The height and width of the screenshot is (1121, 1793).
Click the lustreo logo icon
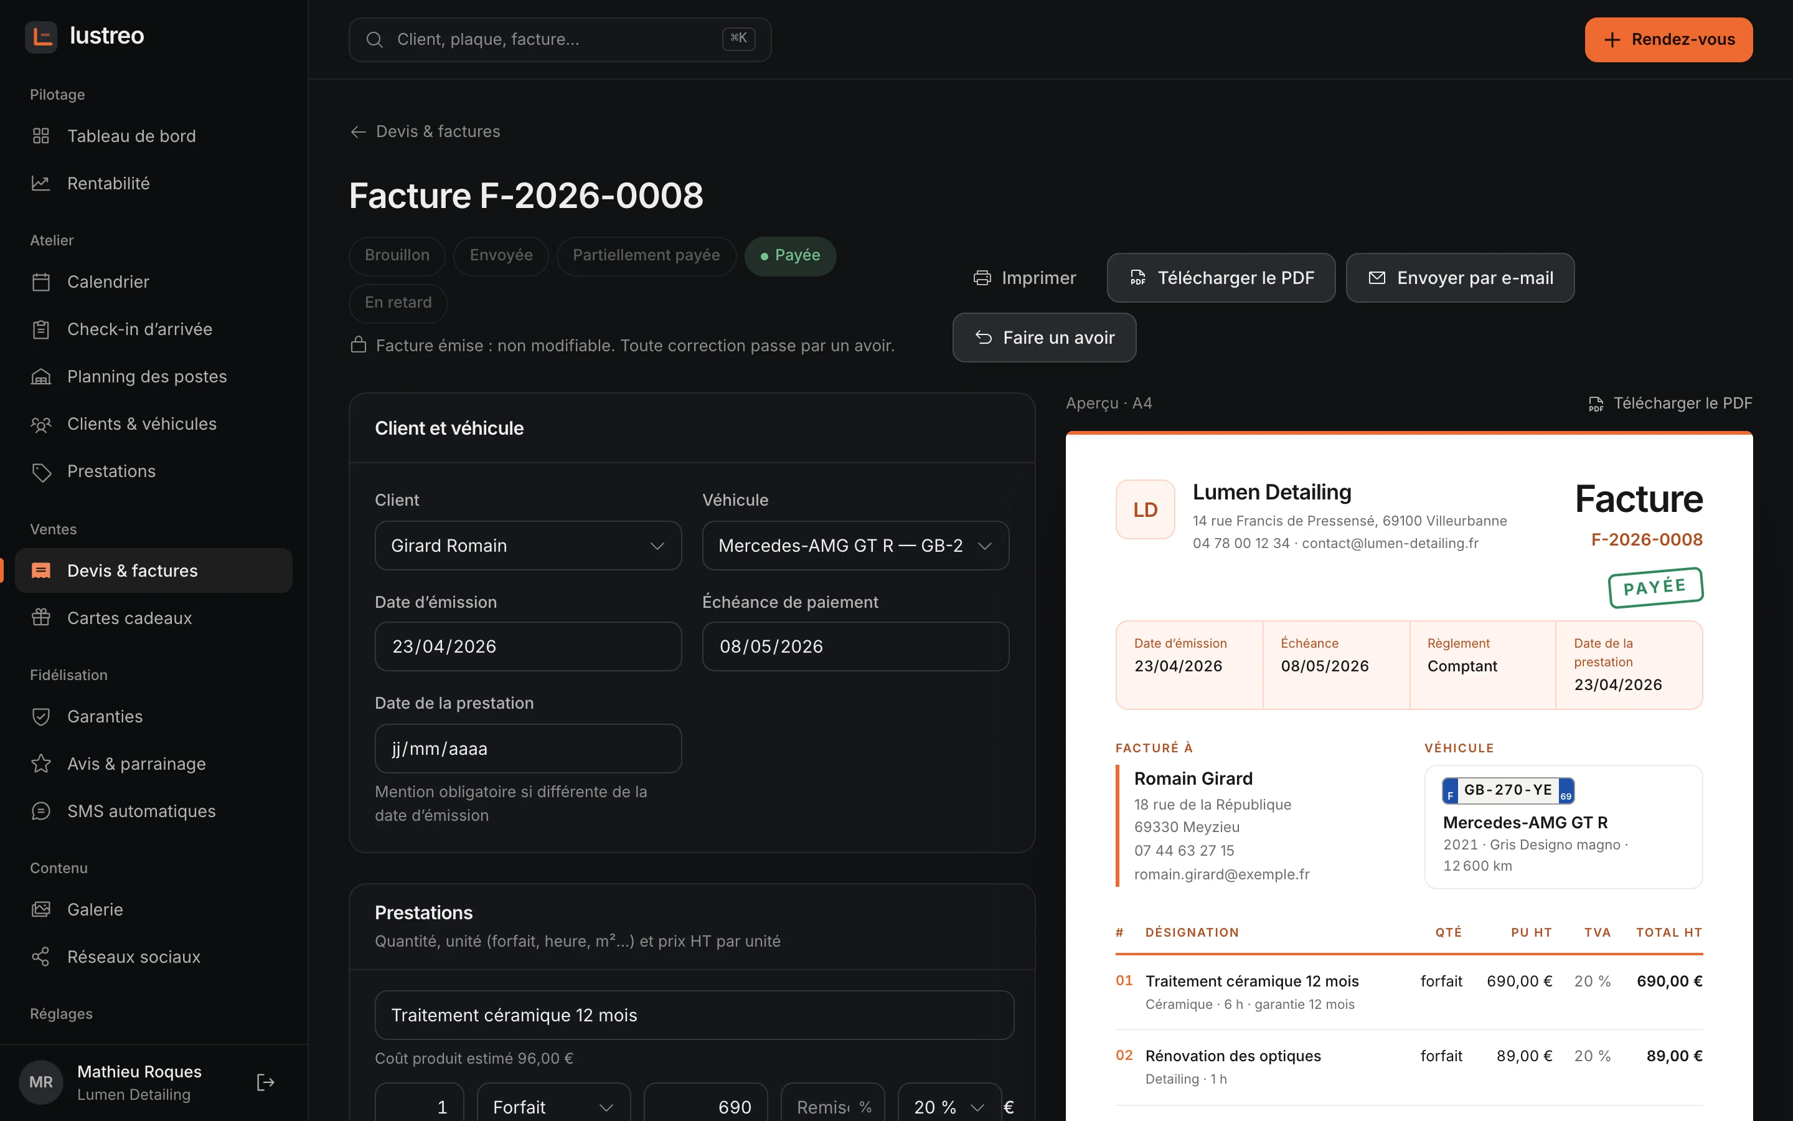tap(42, 36)
